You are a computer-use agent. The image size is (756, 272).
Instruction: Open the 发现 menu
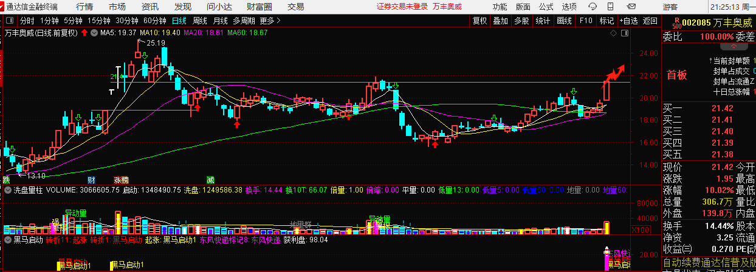point(182,7)
